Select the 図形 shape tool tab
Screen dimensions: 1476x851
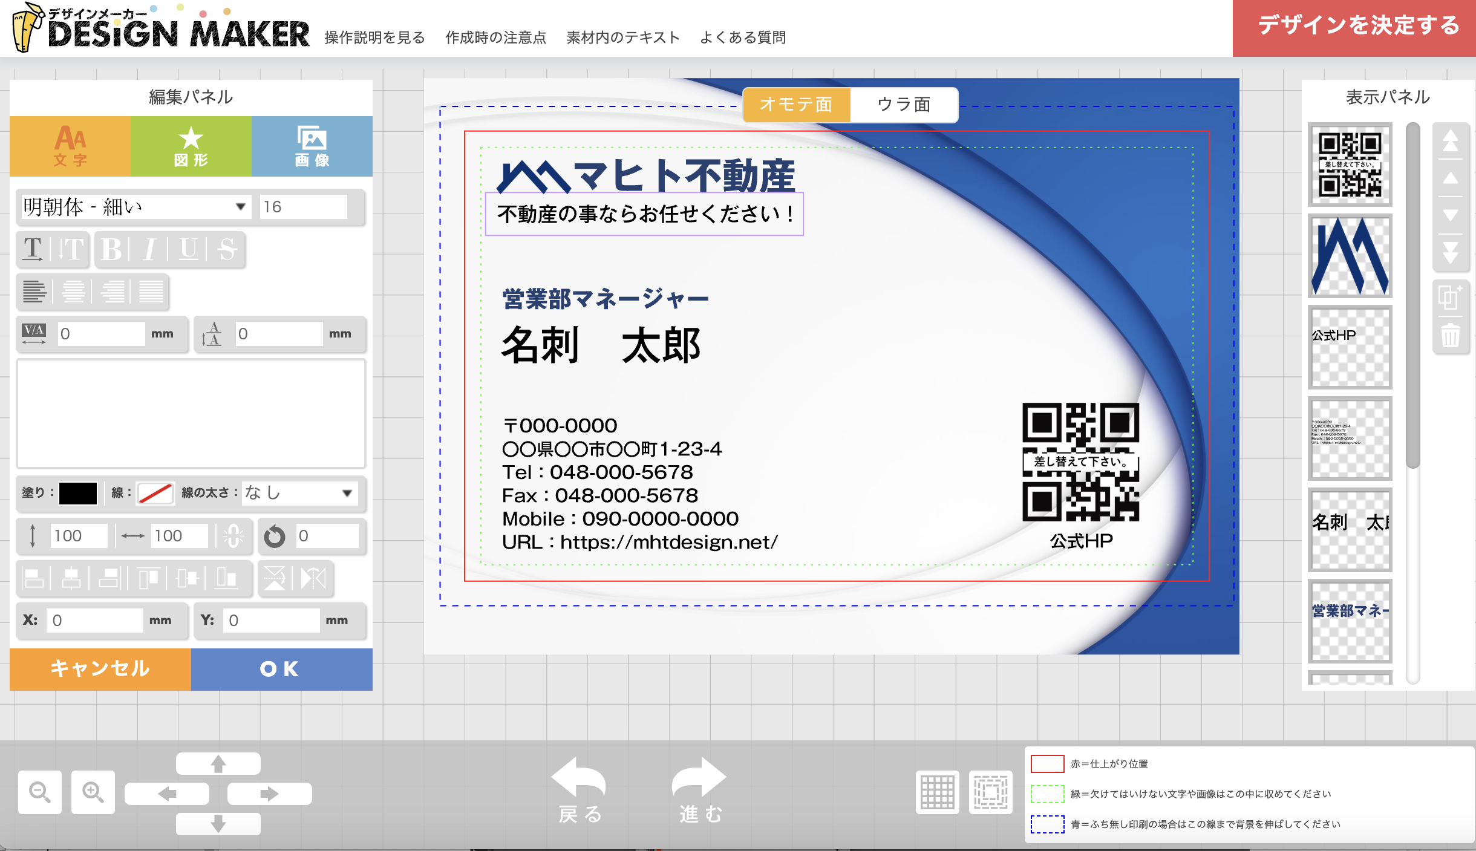click(x=191, y=146)
